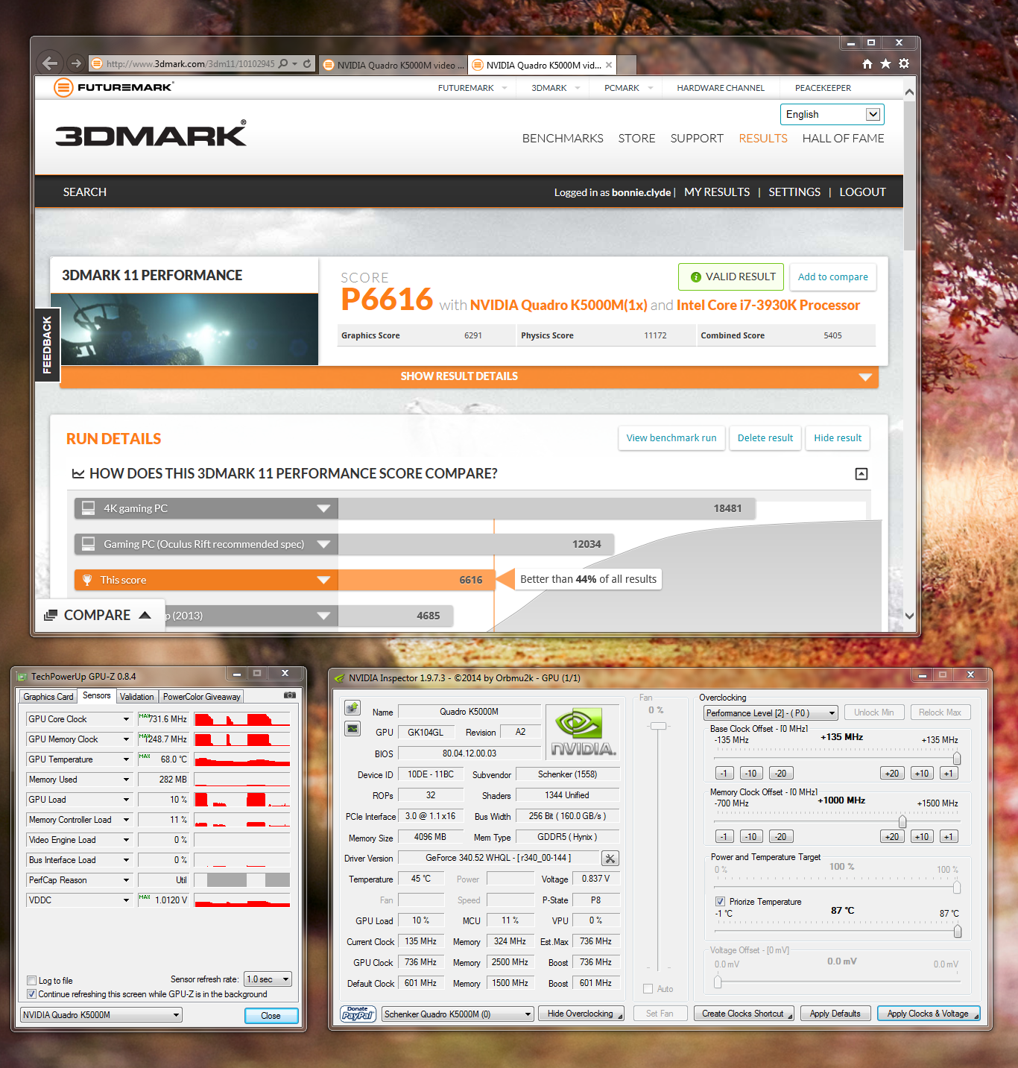Click the Memory Clock +10 step button
Screen dimensions: 1018x1068
click(921, 837)
